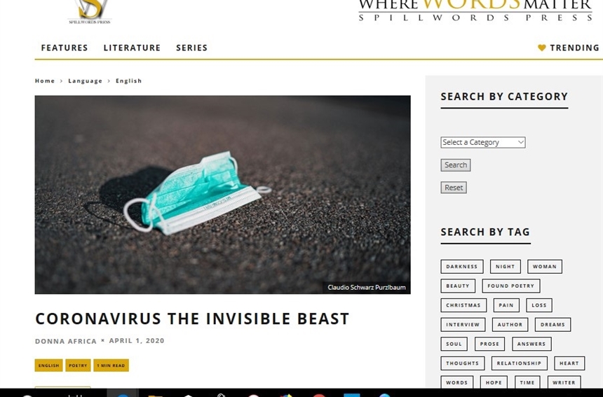The width and height of the screenshot is (603, 397).
Task: Click the Reset button
Action: click(x=454, y=188)
